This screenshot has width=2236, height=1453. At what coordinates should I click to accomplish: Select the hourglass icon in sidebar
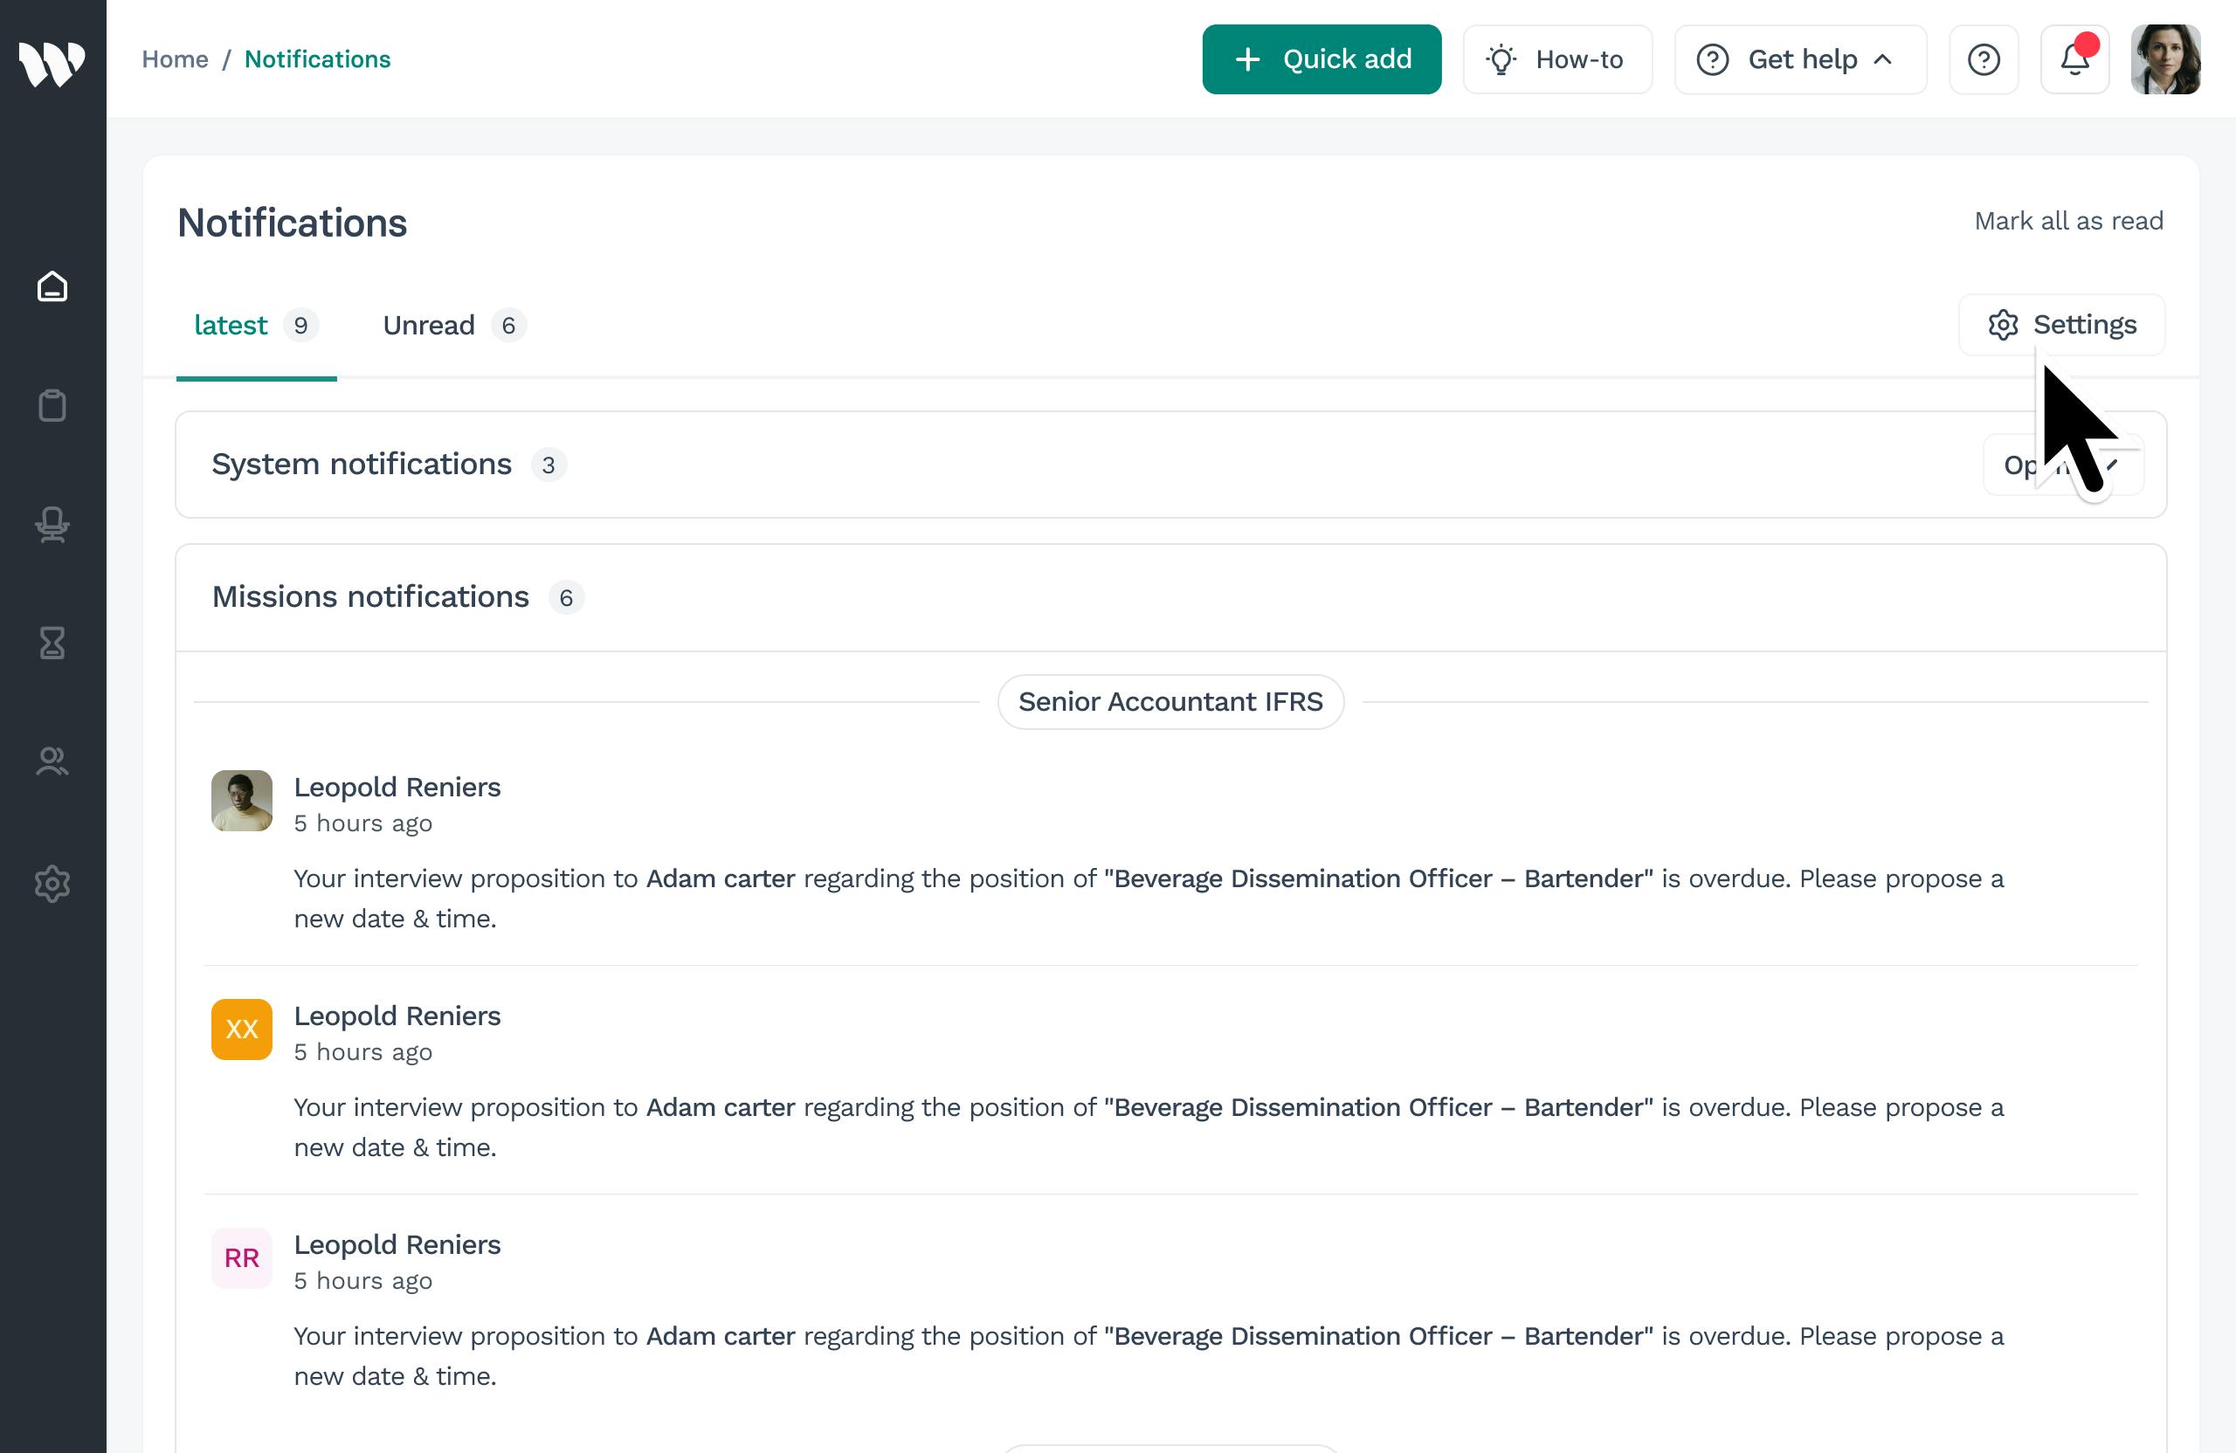[52, 644]
